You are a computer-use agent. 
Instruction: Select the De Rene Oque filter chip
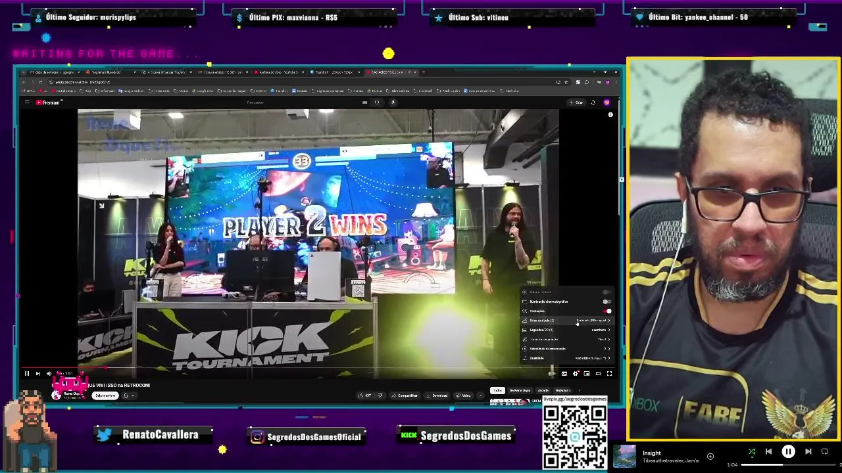pos(520,390)
